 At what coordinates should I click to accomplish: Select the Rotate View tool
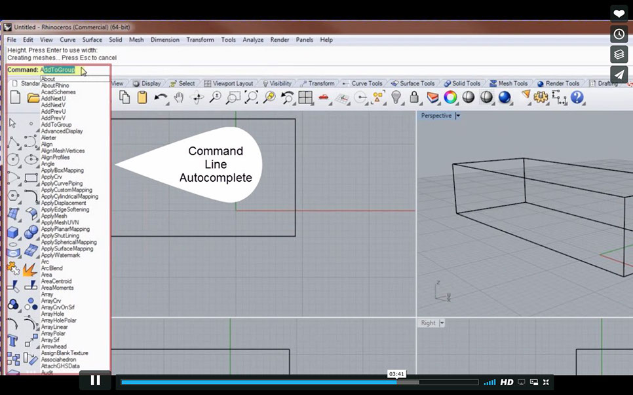[197, 97]
